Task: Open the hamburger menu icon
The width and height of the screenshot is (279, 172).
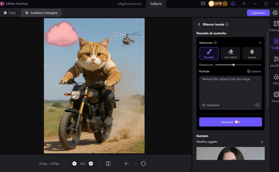Action: [244, 3]
